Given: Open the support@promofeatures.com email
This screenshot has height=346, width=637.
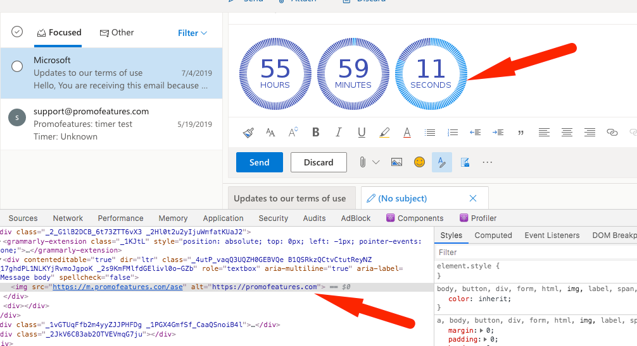Looking at the screenshot, I should click(x=111, y=124).
